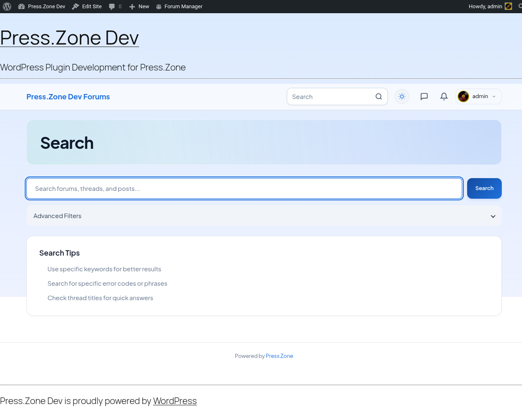The width and height of the screenshot is (522, 416).
Task: Open Press Zone footer link
Action: point(279,356)
